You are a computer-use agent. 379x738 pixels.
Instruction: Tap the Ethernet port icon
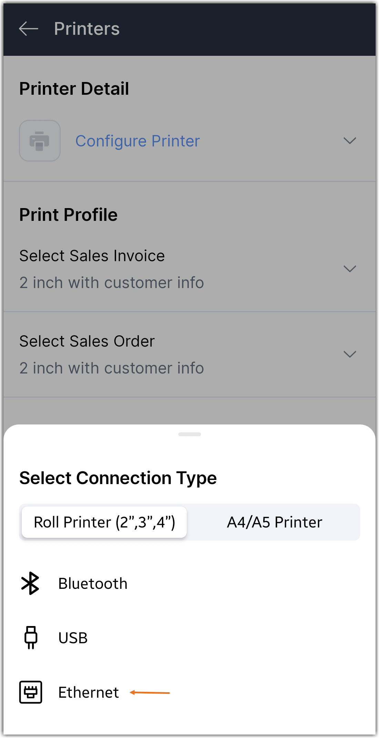tap(31, 692)
